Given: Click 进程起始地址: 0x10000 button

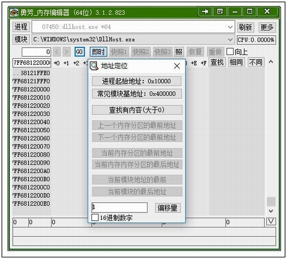Looking at the screenshot, I should [137, 81].
